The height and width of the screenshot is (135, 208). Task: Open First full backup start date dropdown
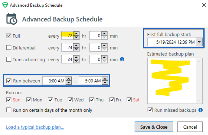click(199, 42)
